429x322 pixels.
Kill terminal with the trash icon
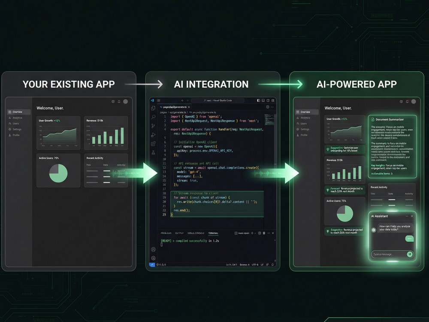(x=264, y=233)
